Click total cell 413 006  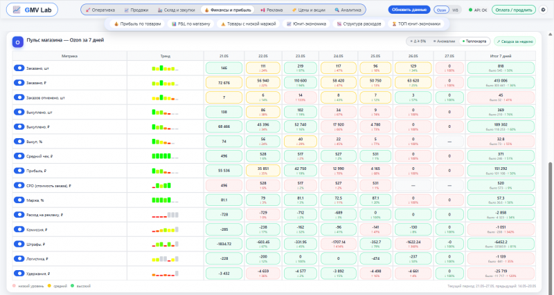pos(500,82)
